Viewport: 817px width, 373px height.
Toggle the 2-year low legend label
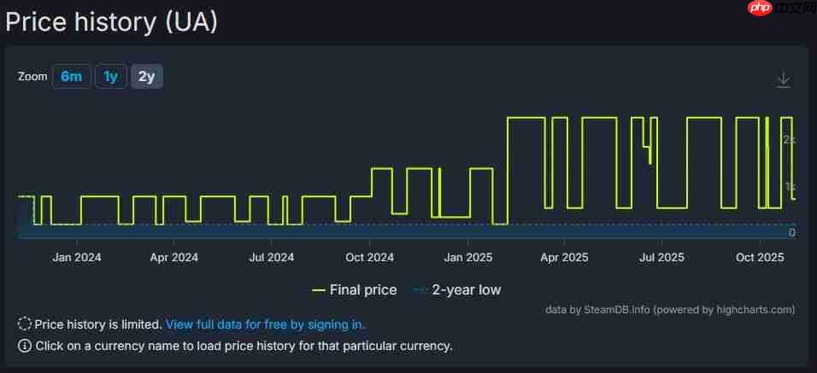coord(466,290)
